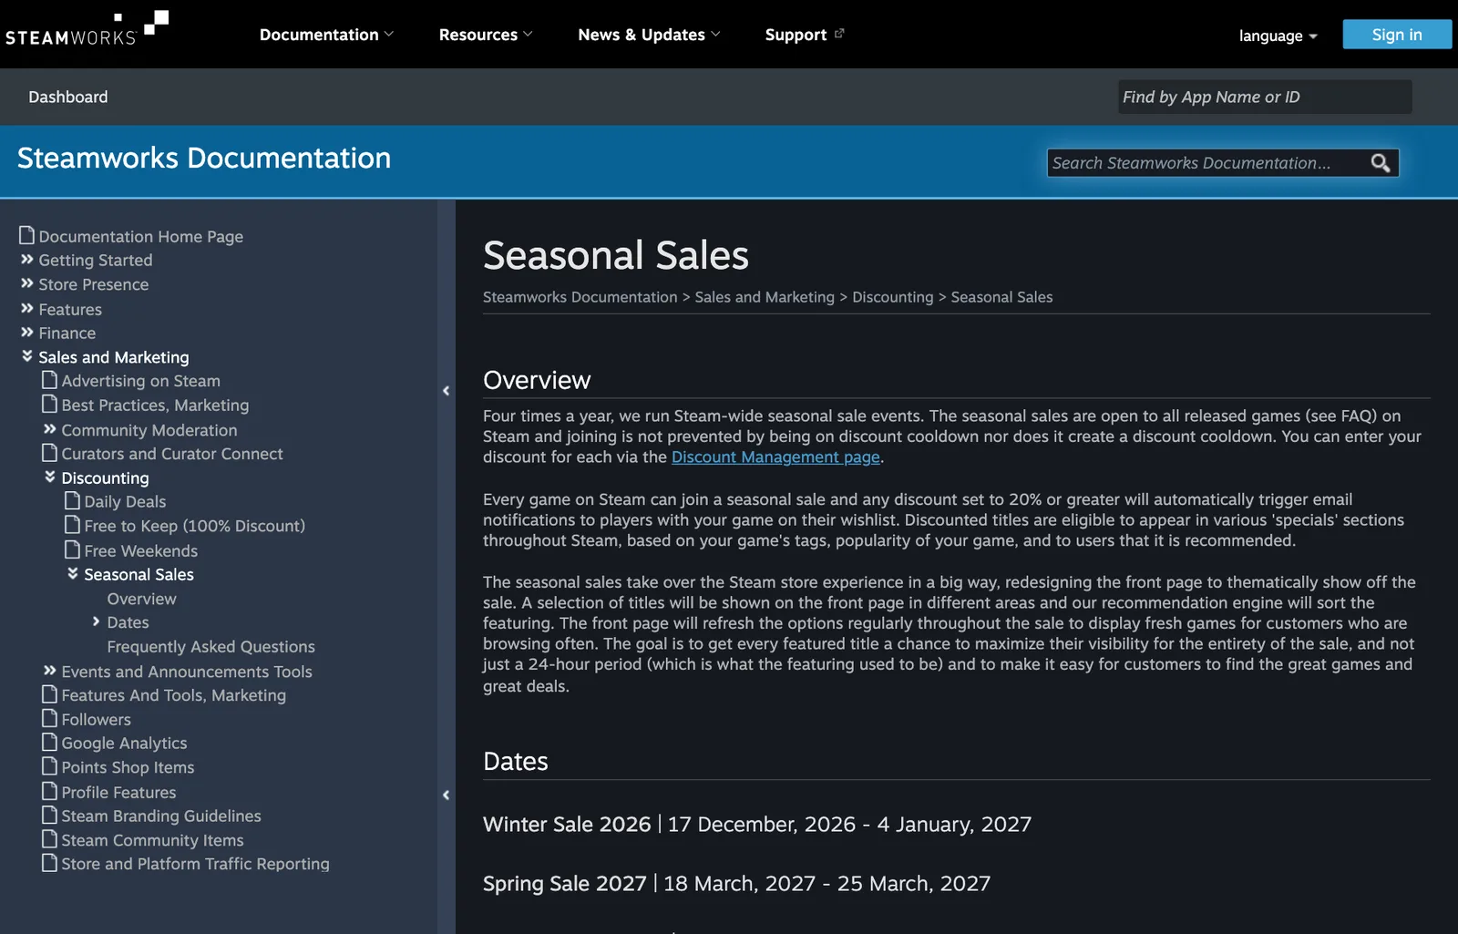This screenshot has width=1458, height=934.
Task: Open the language selector dropdown
Action: tap(1278, 36)
